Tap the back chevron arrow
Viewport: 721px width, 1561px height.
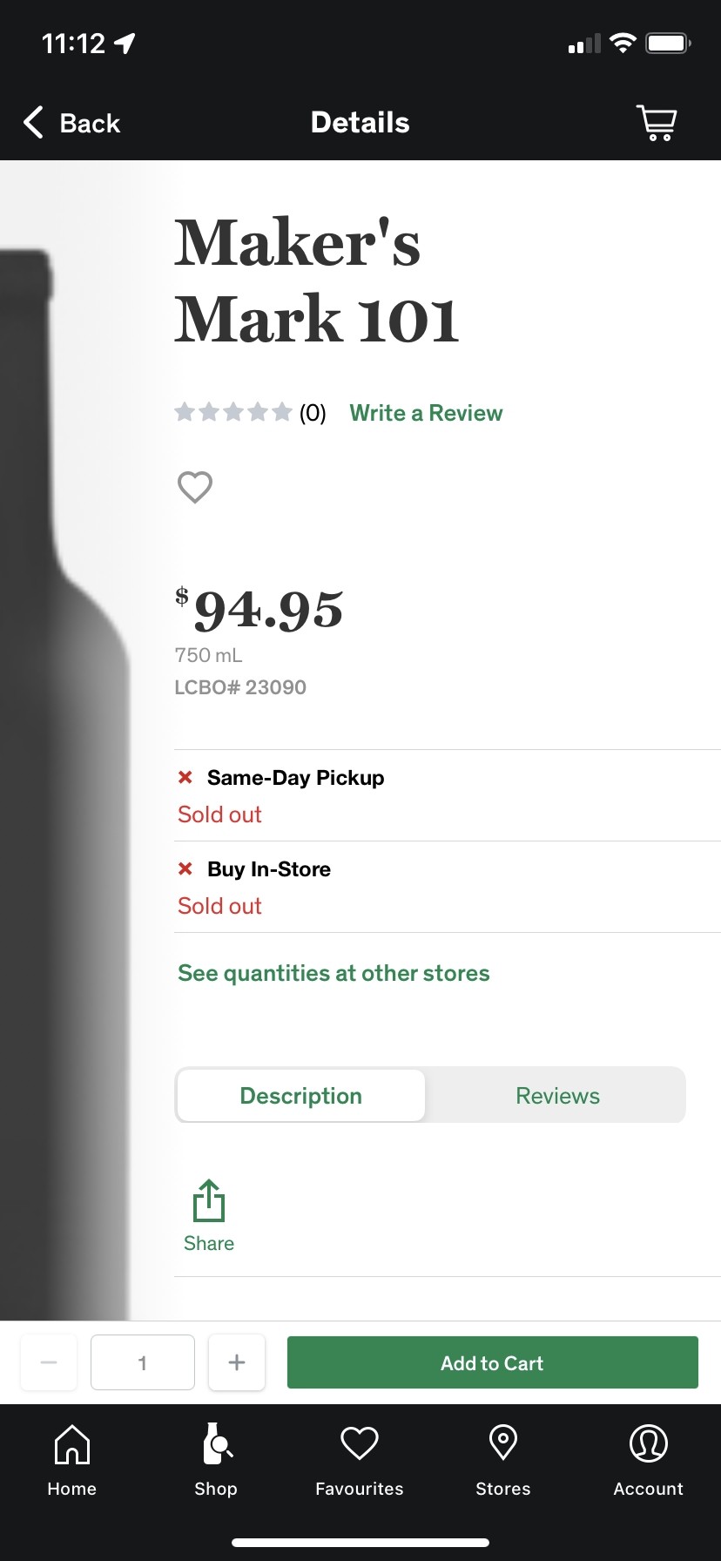(35, 123)
